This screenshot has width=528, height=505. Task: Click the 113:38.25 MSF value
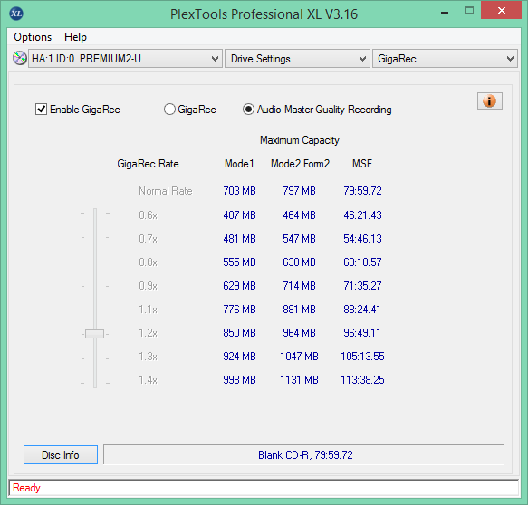(x=362, y=380)
